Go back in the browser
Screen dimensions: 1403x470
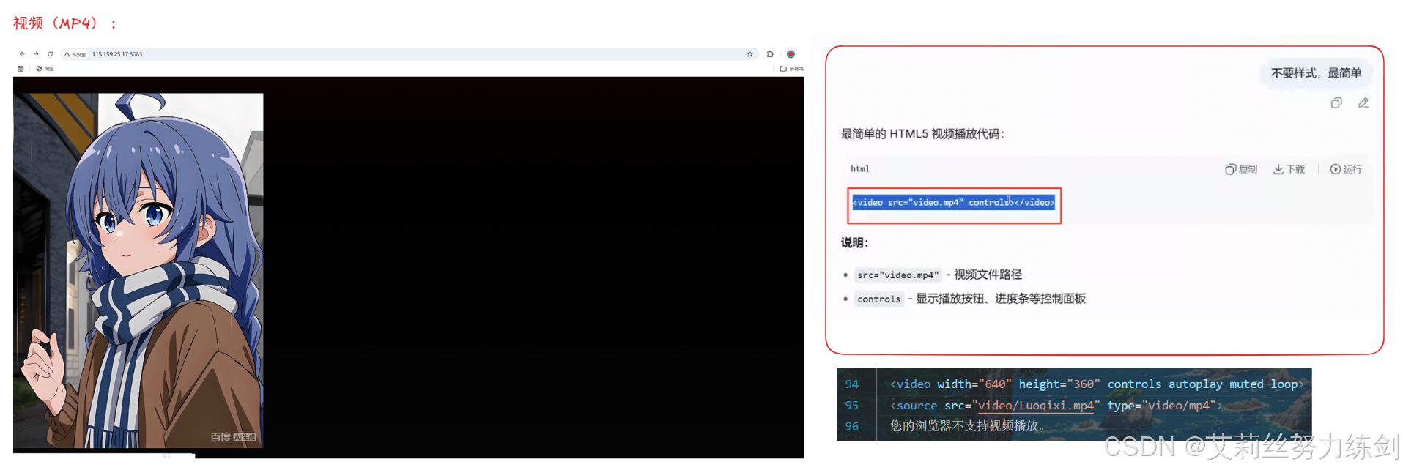coord(22,54)
